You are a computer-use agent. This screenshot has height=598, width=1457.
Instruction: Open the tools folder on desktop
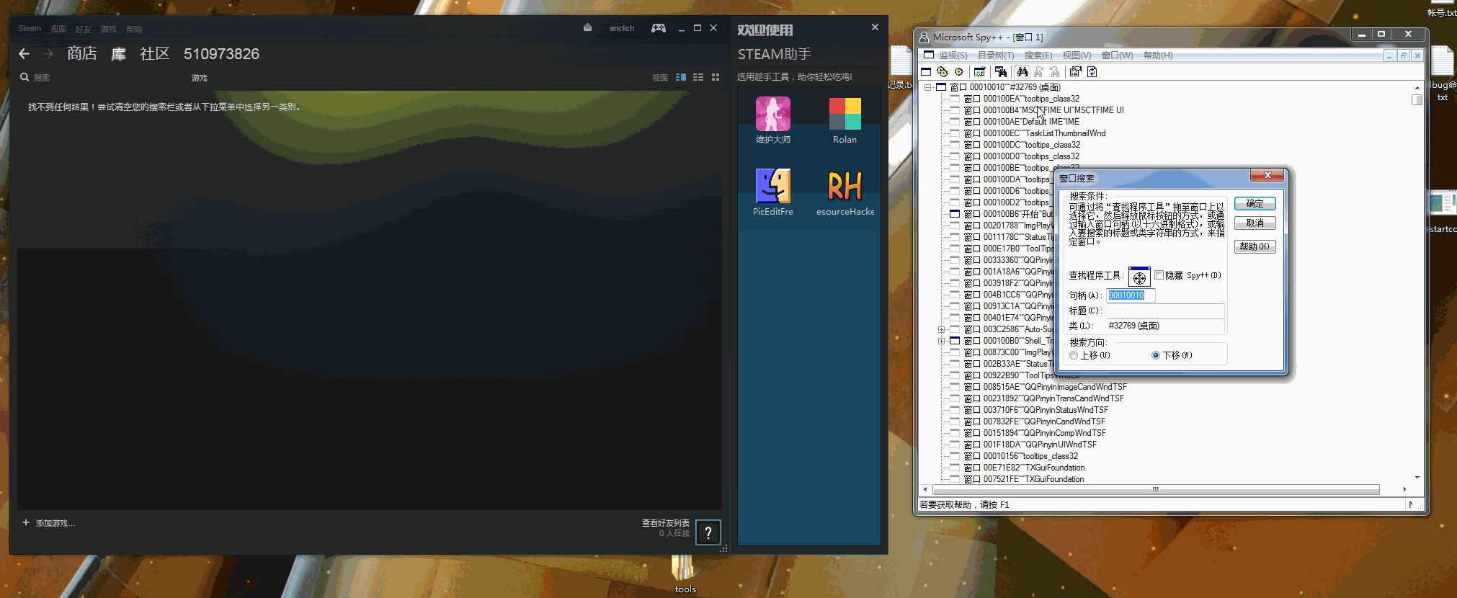pos(685,574)
